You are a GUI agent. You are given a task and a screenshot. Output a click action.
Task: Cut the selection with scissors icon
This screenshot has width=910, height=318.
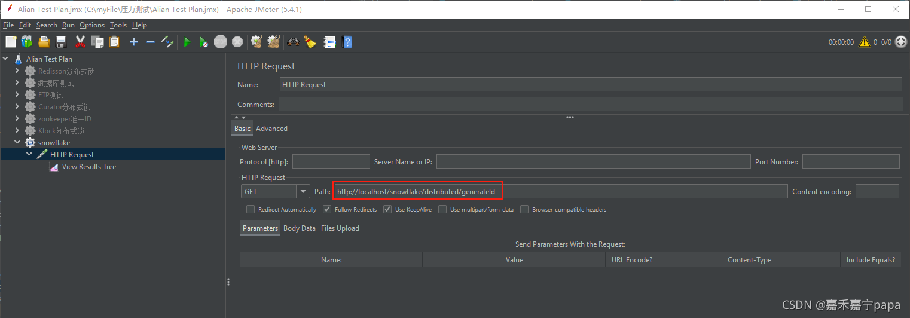(x=81, y=42)
